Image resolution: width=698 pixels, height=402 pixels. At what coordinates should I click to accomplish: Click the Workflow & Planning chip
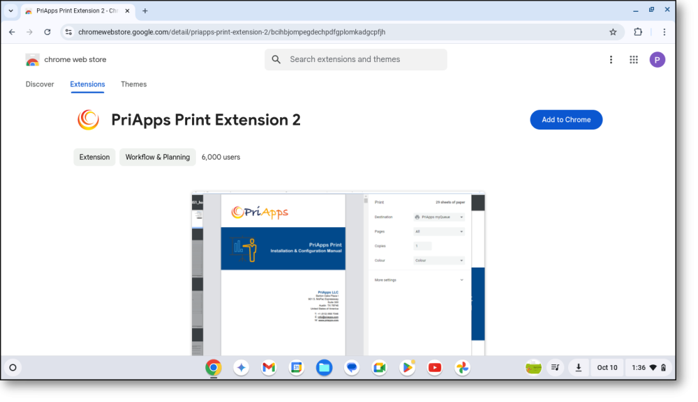158,157
